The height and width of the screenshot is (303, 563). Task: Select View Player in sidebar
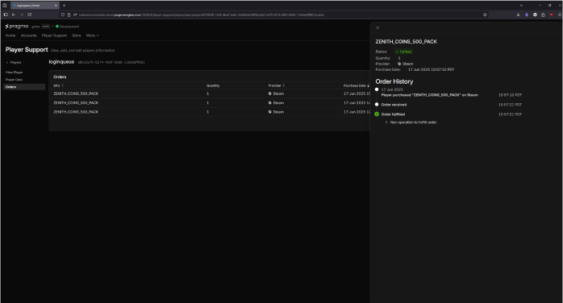coord(14,73)
